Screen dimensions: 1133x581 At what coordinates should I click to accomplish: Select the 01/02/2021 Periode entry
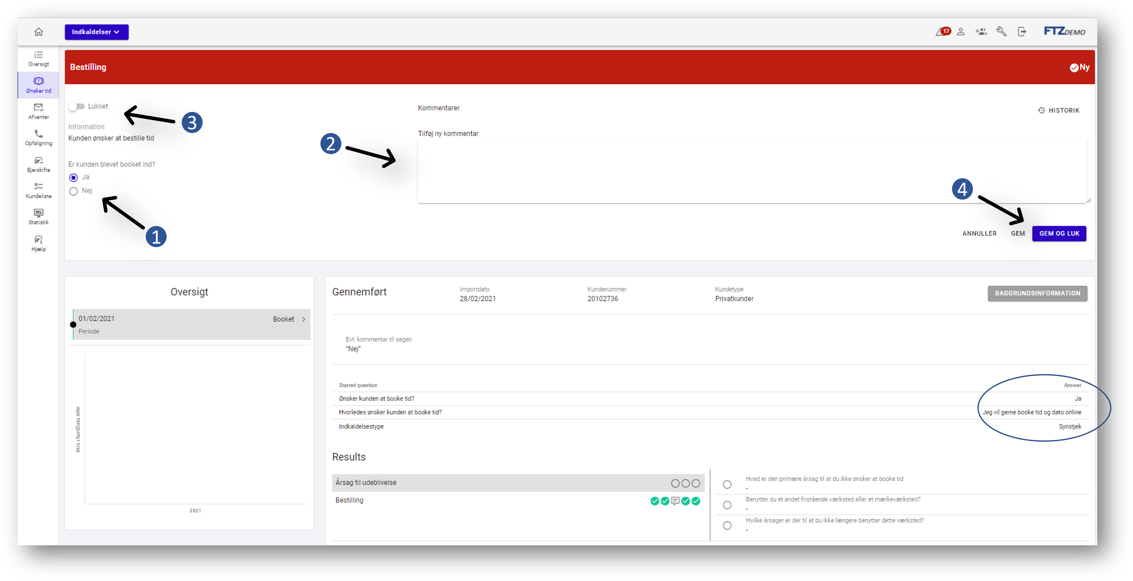pos(192,324)
